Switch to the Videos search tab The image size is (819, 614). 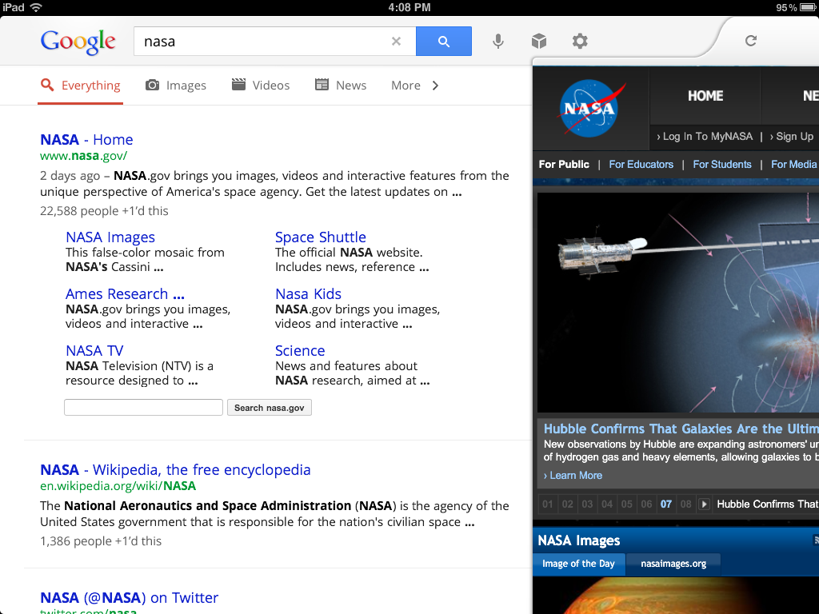point(261,86)
